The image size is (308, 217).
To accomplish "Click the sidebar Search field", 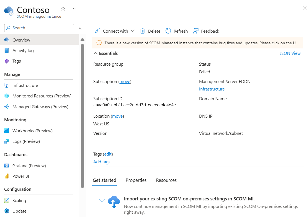I will [x=39, y=28].
